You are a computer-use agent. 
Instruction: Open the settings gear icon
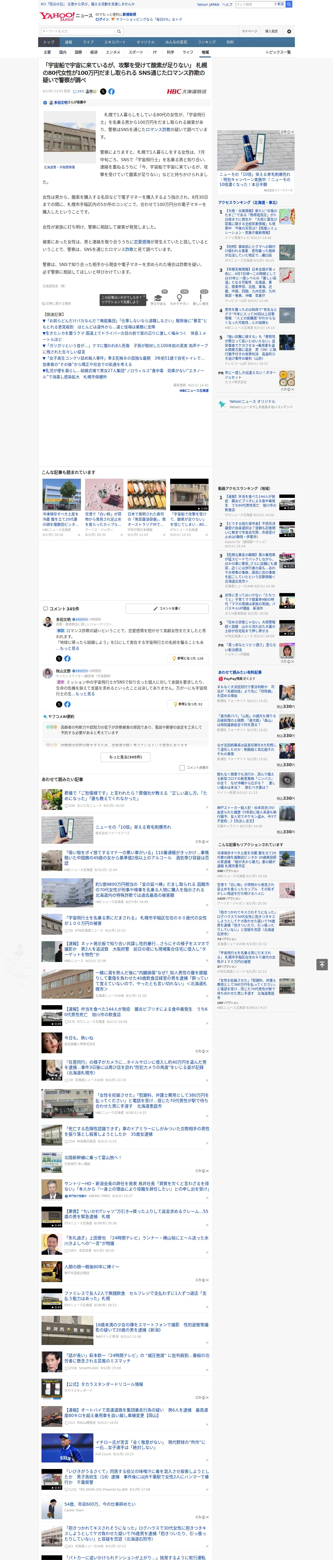(289, 31)
